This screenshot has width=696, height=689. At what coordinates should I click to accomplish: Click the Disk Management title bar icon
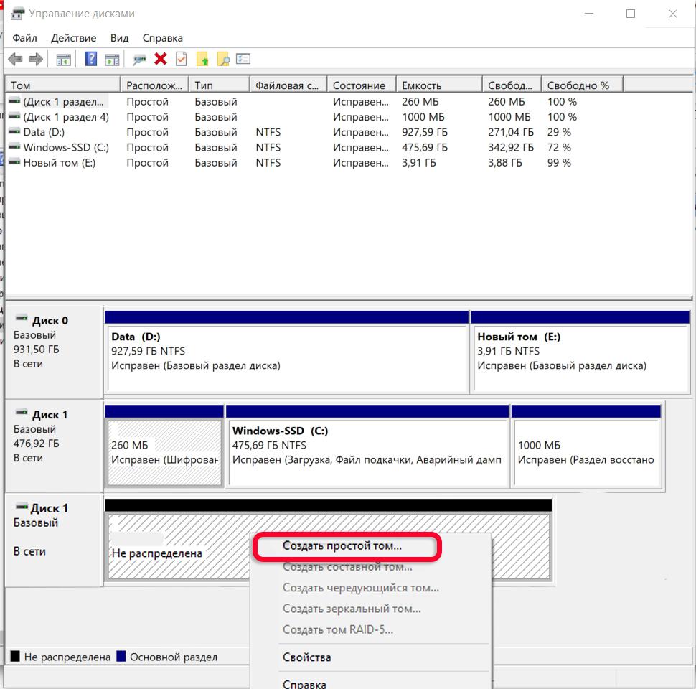tap(17, 14)
